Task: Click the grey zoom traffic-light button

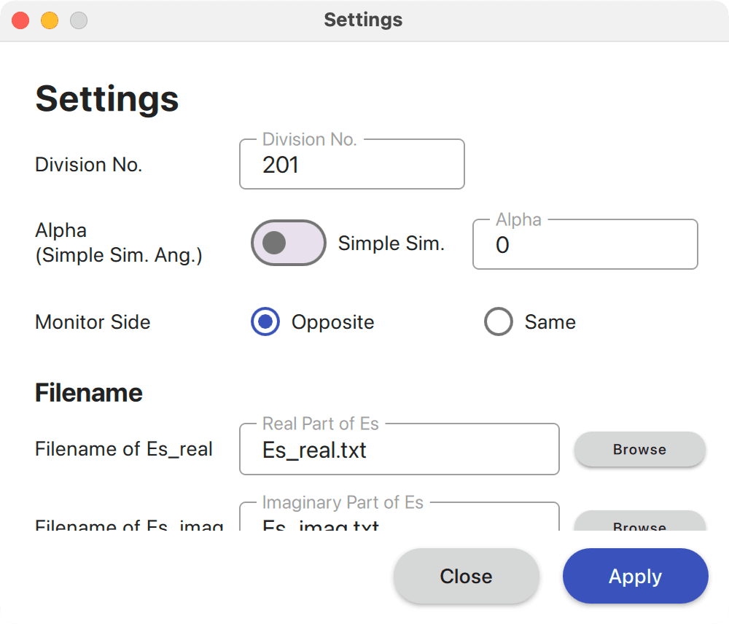Action: click(x=77, y=20)
